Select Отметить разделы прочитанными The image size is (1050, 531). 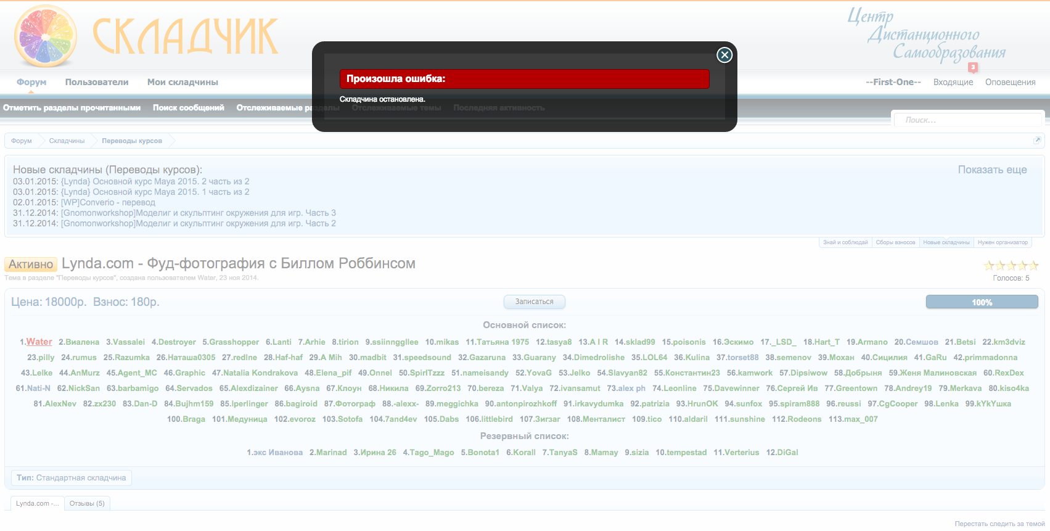point(72,108)
